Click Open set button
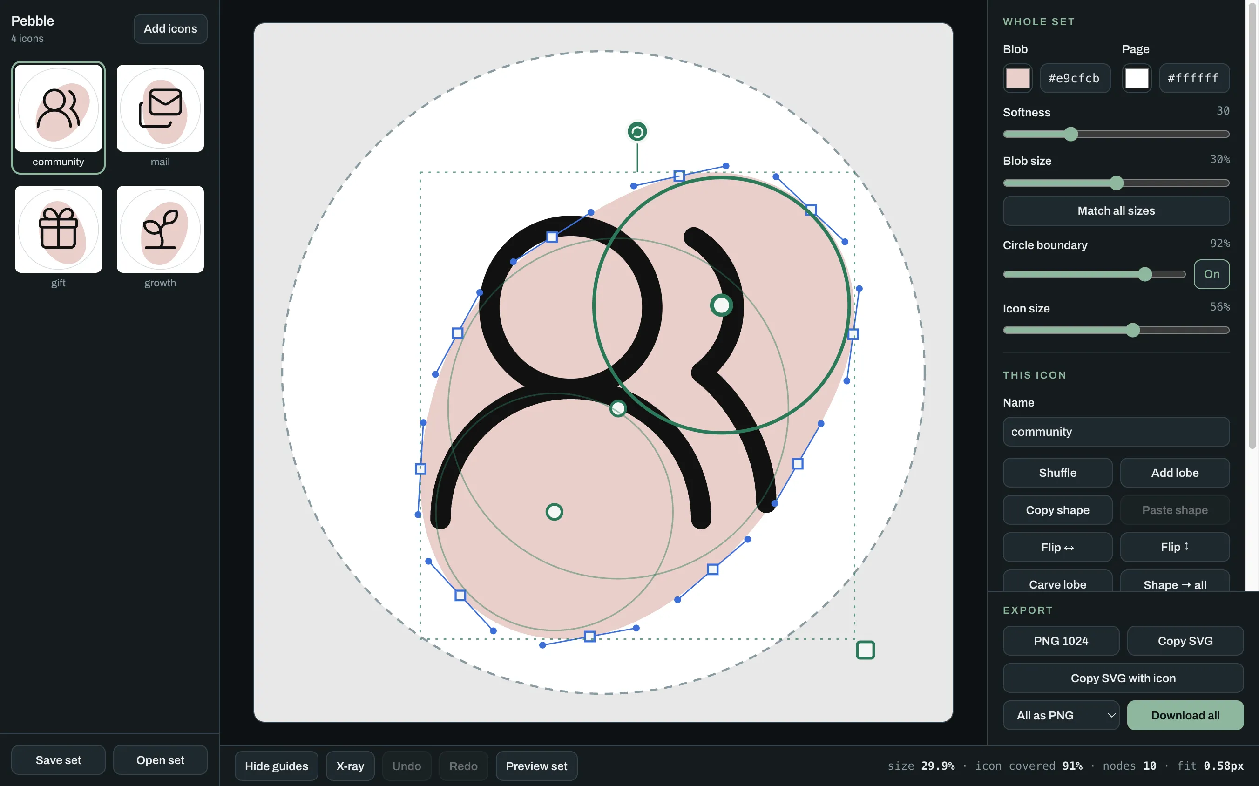Screen dimensions: 1259x786 tap(160, 760)
